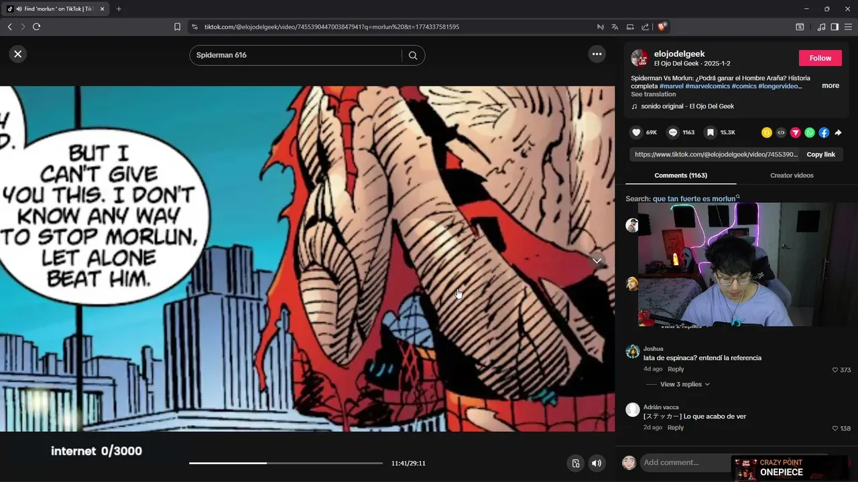Go to next video with the down chevron
858x482 pixels.
(x=597, y=260)
